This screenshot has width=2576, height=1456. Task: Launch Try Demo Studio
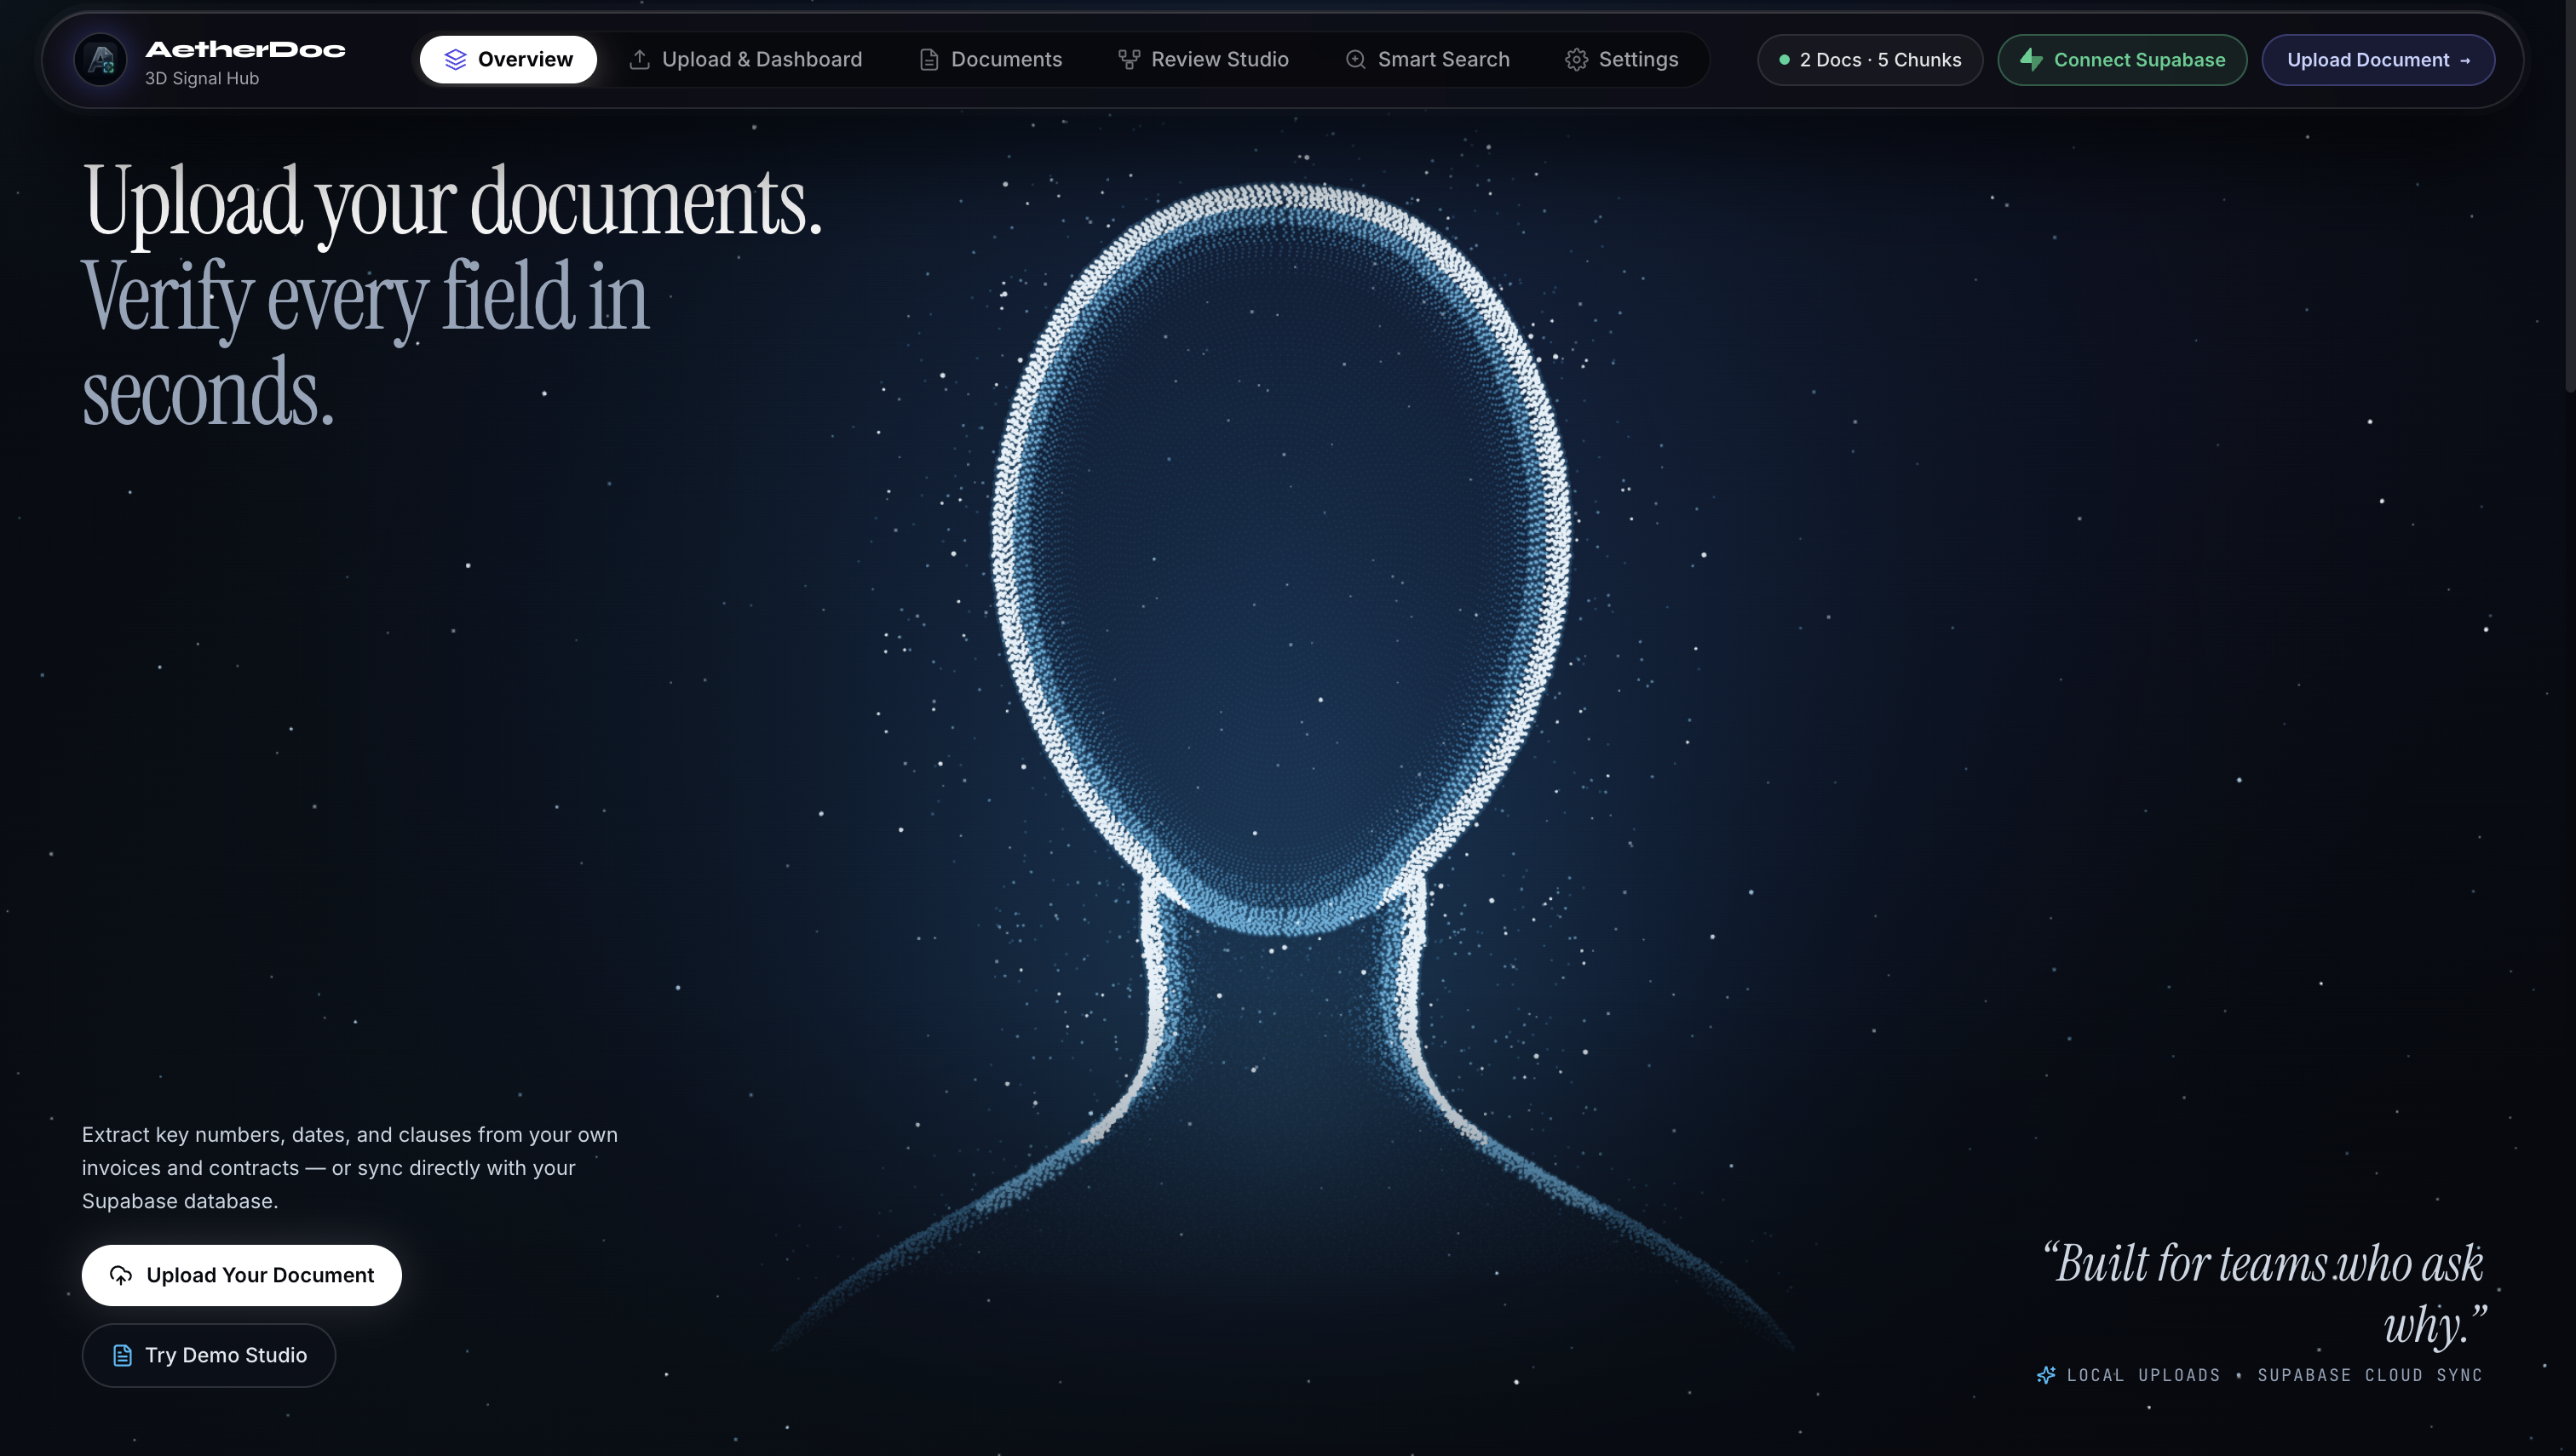tap(208, 1355)
